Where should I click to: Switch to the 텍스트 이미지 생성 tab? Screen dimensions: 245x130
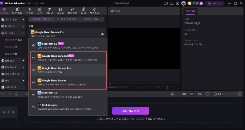click(66, 19)
